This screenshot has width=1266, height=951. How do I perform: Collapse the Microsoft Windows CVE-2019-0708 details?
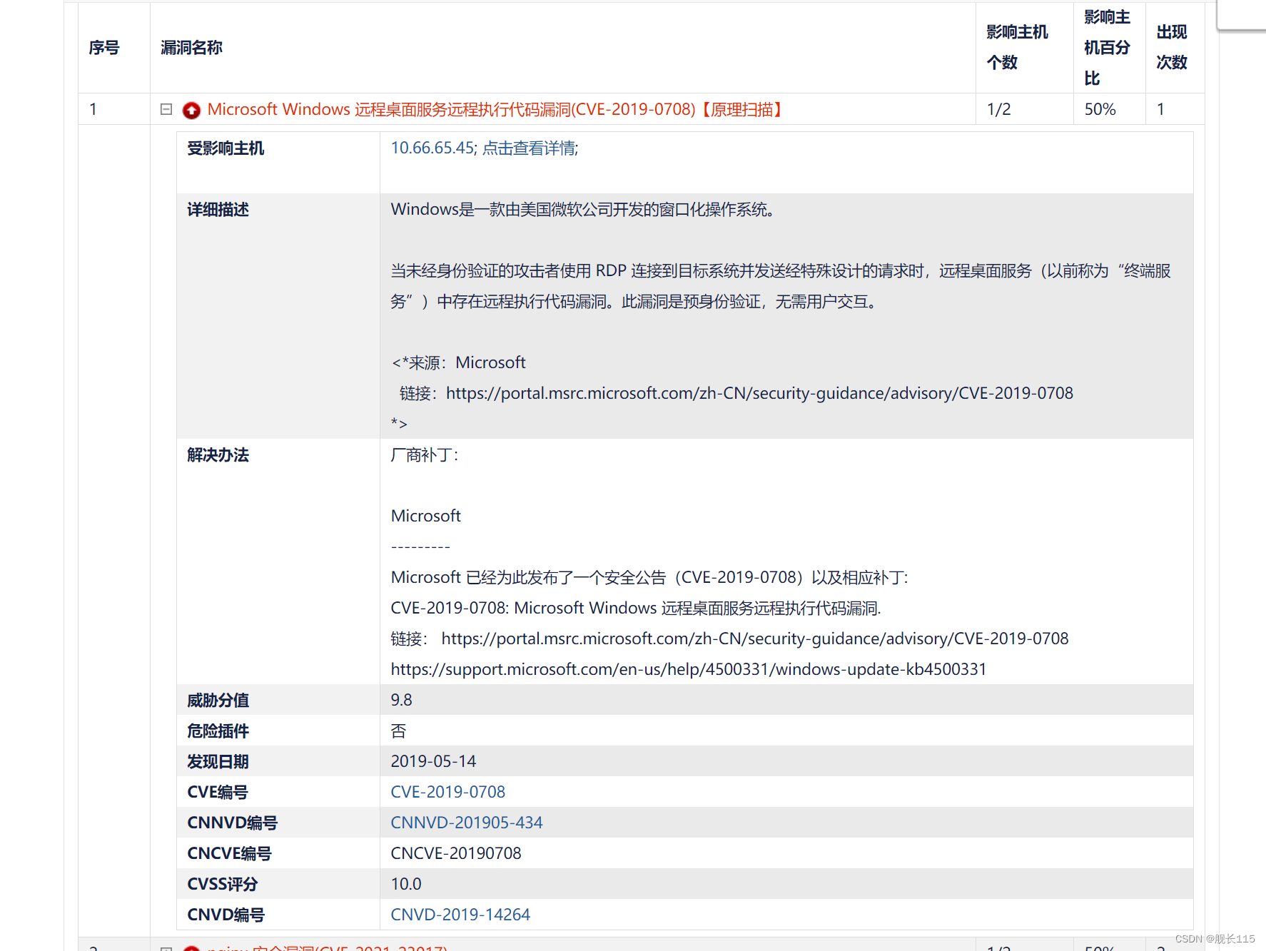(166, 108)
